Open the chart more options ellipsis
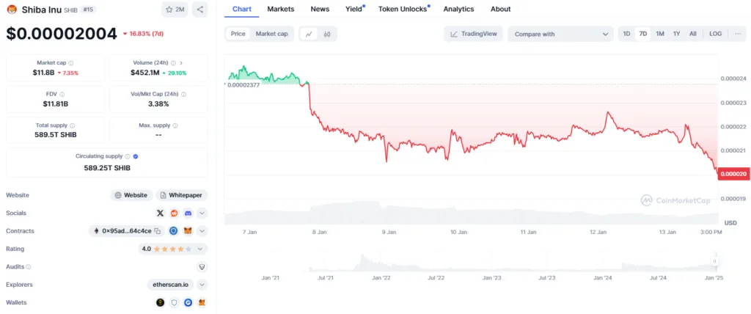The width and height of the screenshot is (751, 314). [x=737, y=34]
